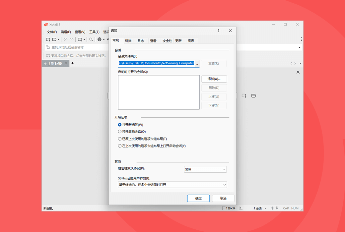The width and height of the screenshot is (345, 232).
Task: Switch to the 日志 tab
Action: 141,41
